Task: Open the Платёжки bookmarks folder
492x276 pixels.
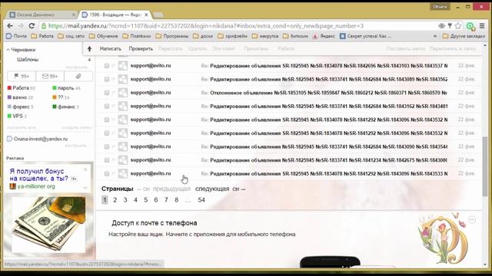Action: click(x=137, y=36)
